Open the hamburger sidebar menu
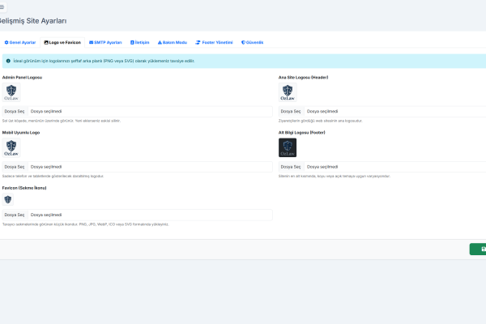 3,6
